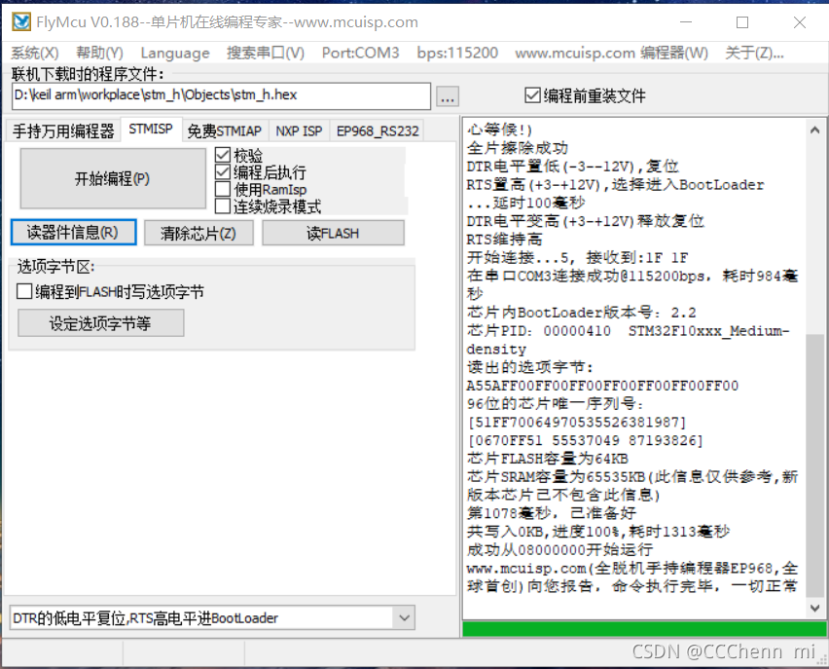Open the DTR/RTS bootloader mode dropdown
Screen dimensions: 829x669
404,617
